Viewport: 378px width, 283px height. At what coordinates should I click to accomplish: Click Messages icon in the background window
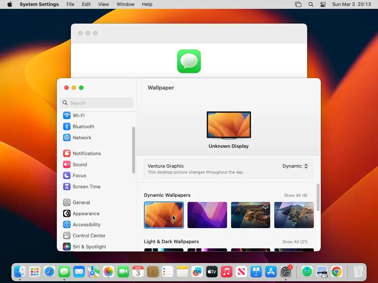pyautogui.click(x=189, y=61)
